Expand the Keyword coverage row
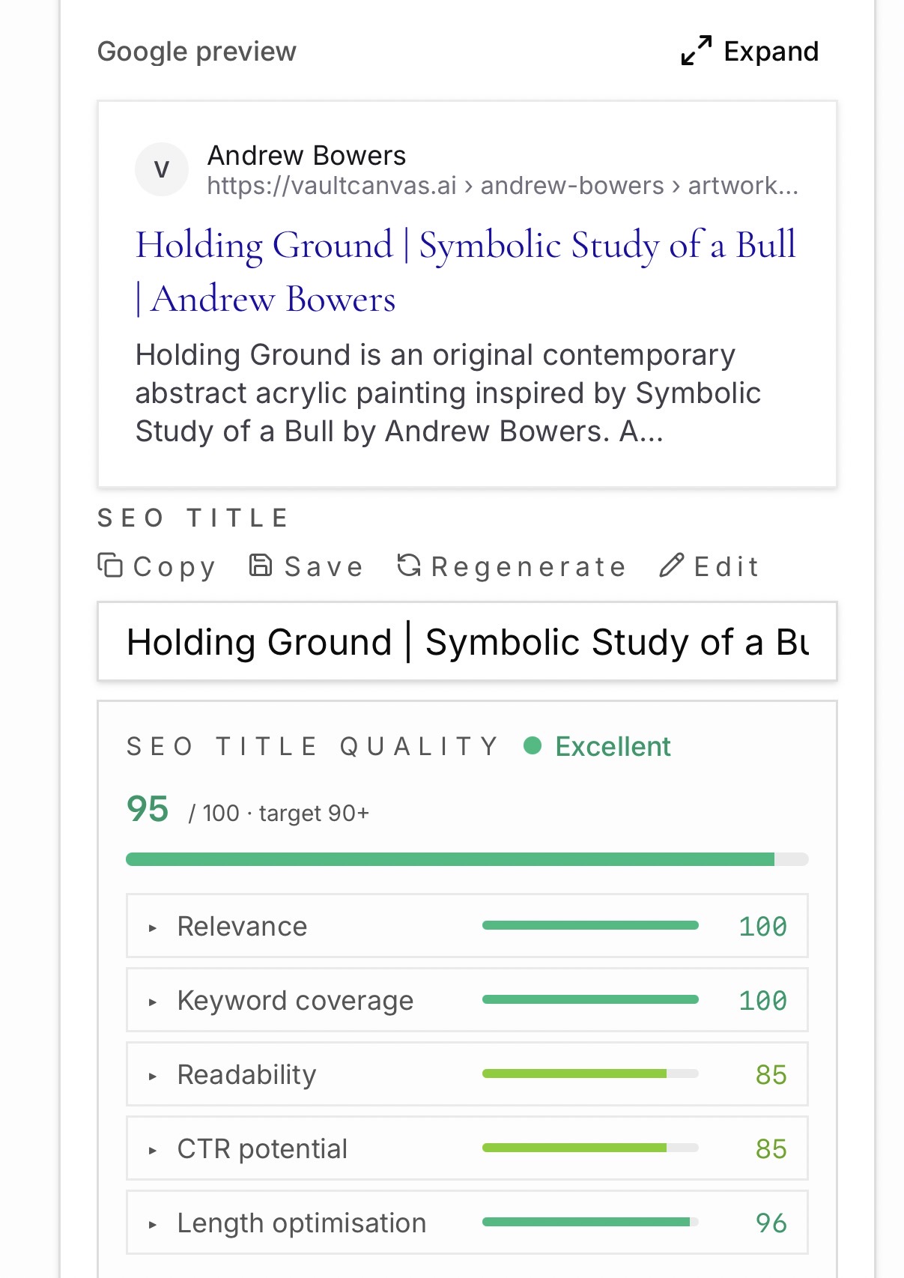The height and width of the screenshot is (1278, 904). click(467, 1000)
